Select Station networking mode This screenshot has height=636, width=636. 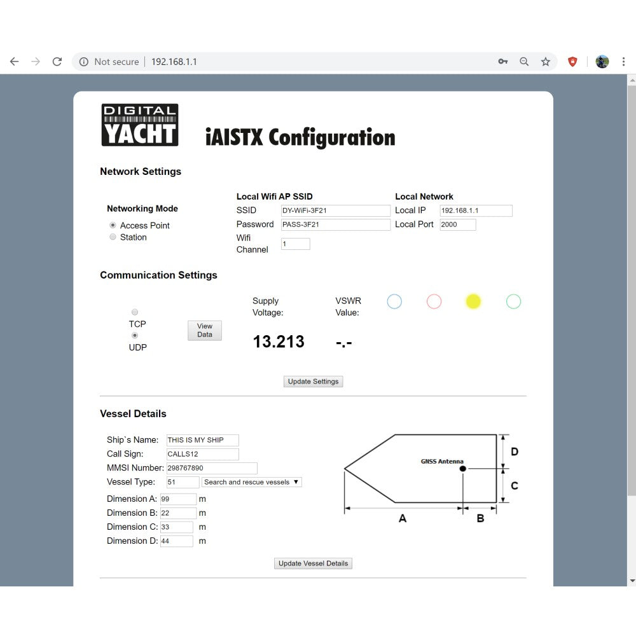tap(113, 237)
